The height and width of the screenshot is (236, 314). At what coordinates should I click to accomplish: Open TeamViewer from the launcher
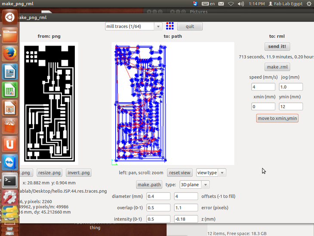click(x=9, y=162)
